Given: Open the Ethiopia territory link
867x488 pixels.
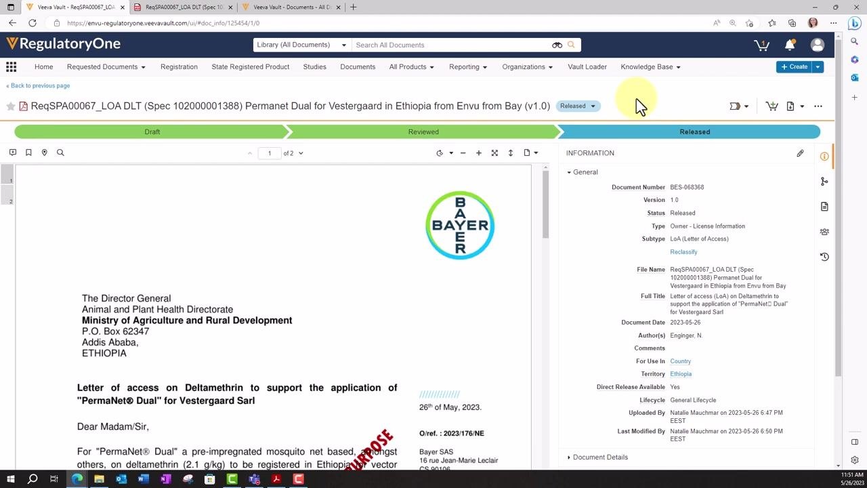Looking at the screenshot, I should tap(681, 374).
